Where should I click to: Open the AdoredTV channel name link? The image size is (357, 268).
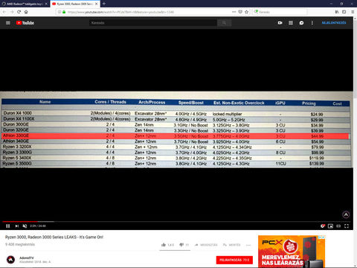pos(27,258)
